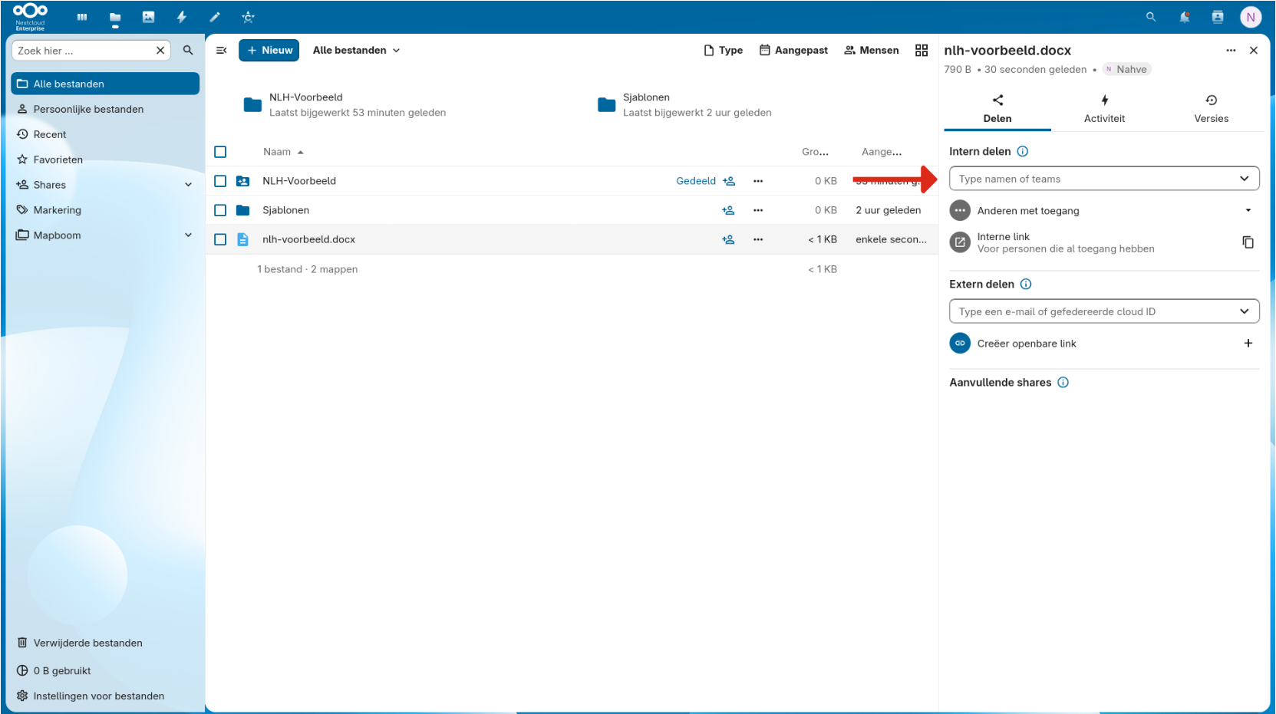Open the Aangepast date filter

(x=793, y=51)
